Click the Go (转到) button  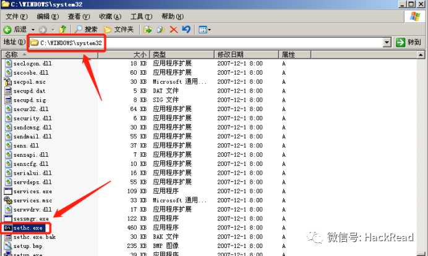click(408, 42)
